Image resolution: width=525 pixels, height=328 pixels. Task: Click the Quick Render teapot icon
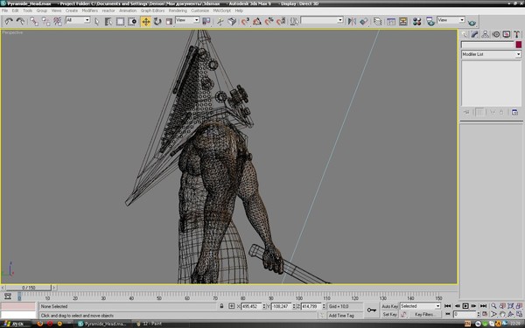click(472, 22)
